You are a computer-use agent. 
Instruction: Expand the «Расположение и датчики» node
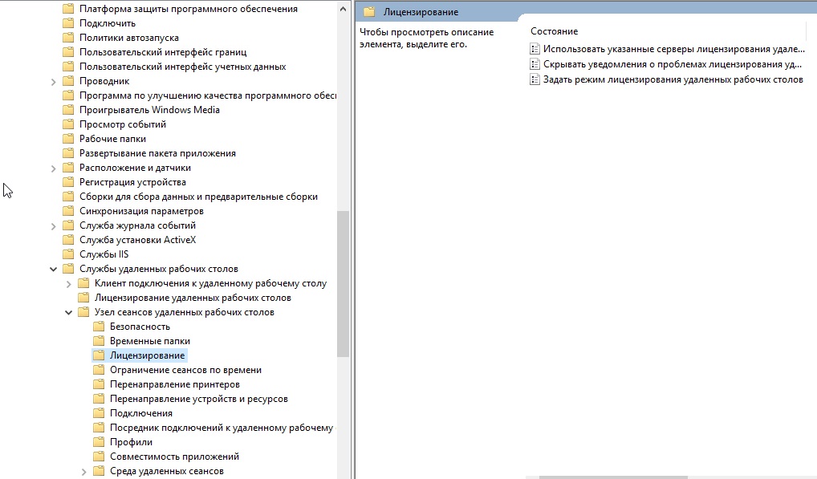pos(53,168)
